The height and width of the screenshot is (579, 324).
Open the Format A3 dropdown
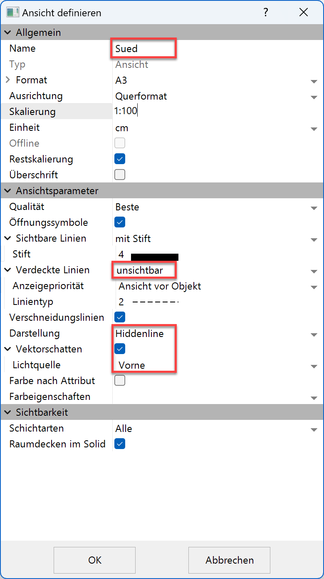(314, 81)
